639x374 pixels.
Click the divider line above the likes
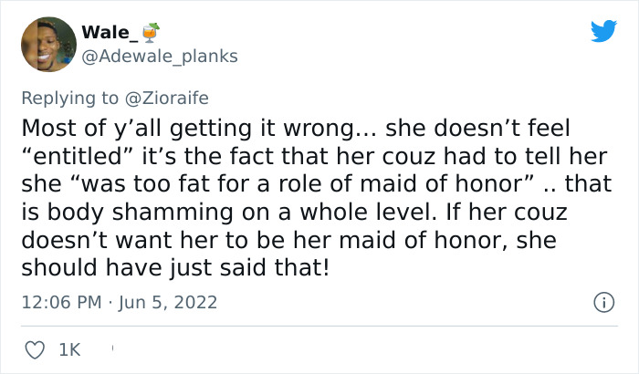319,326
